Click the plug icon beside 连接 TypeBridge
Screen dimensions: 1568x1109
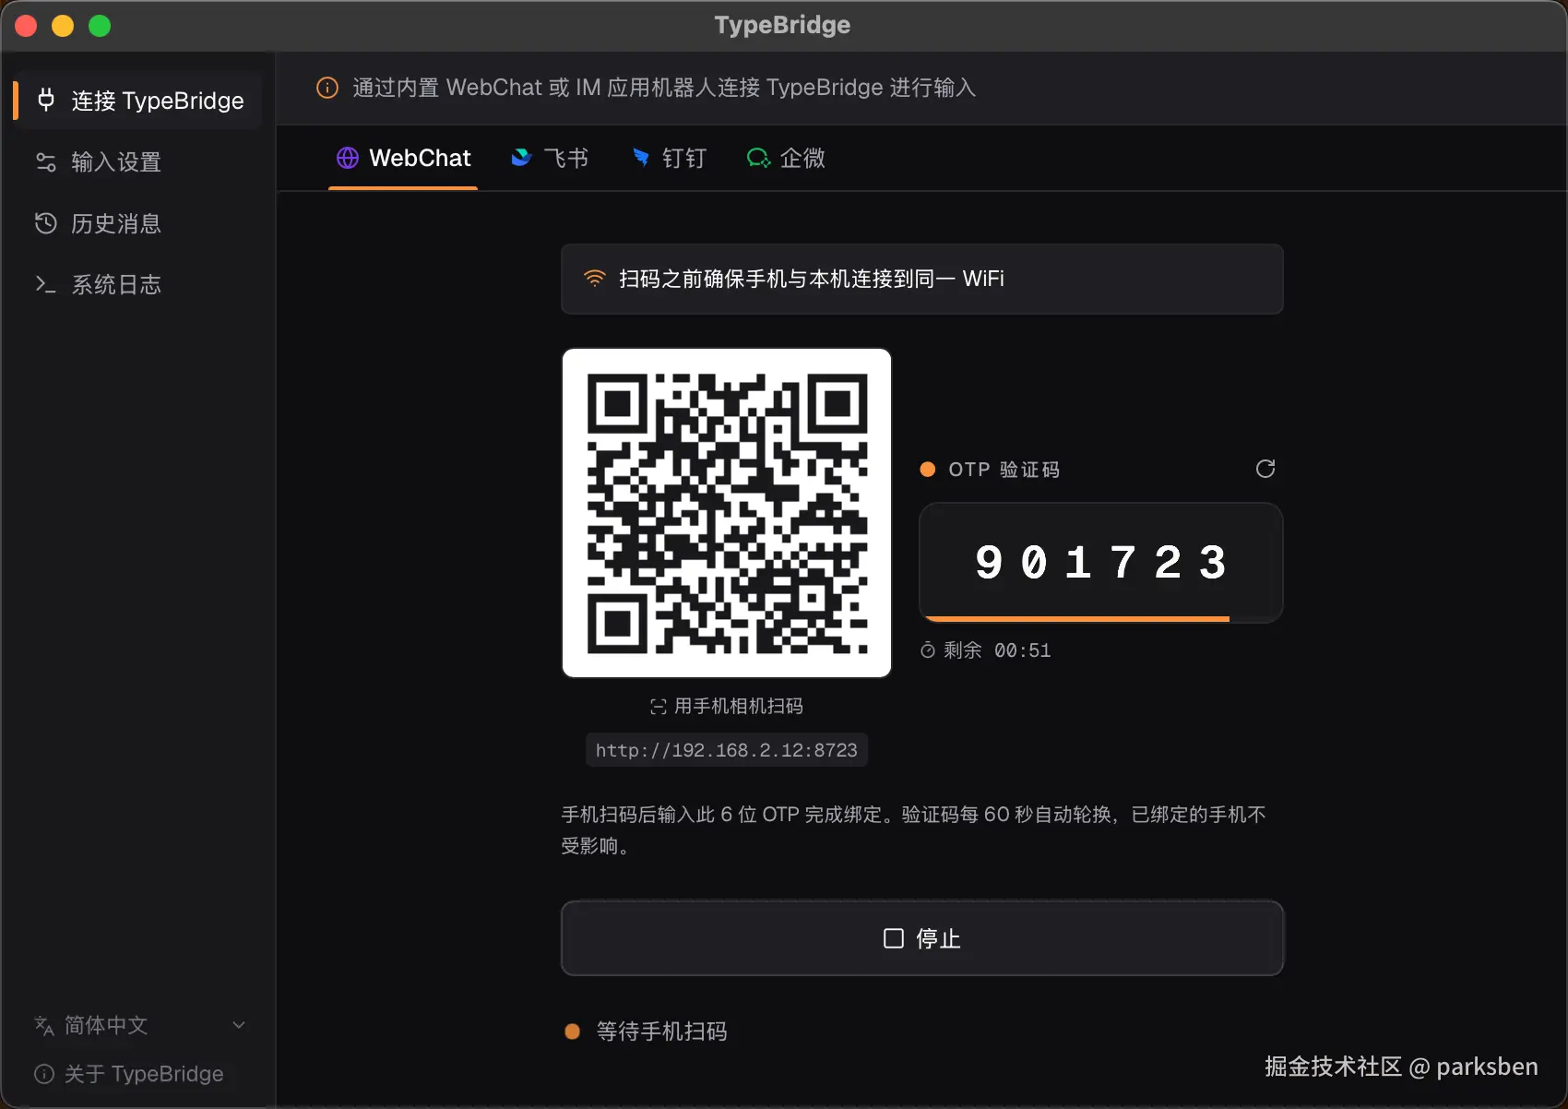46,100
